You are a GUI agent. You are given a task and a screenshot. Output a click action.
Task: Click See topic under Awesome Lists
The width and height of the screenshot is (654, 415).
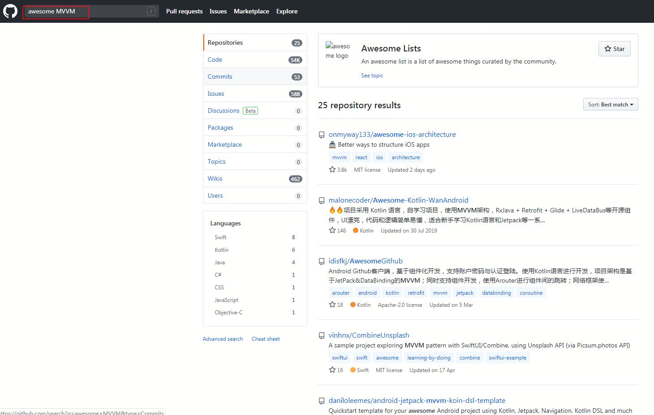(x=372, y=76)
